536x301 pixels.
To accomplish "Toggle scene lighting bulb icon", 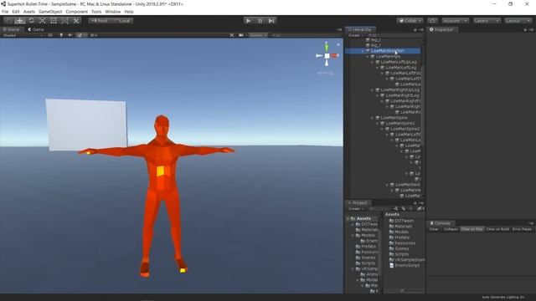I will pyautogui.click(x=61, y=35).
